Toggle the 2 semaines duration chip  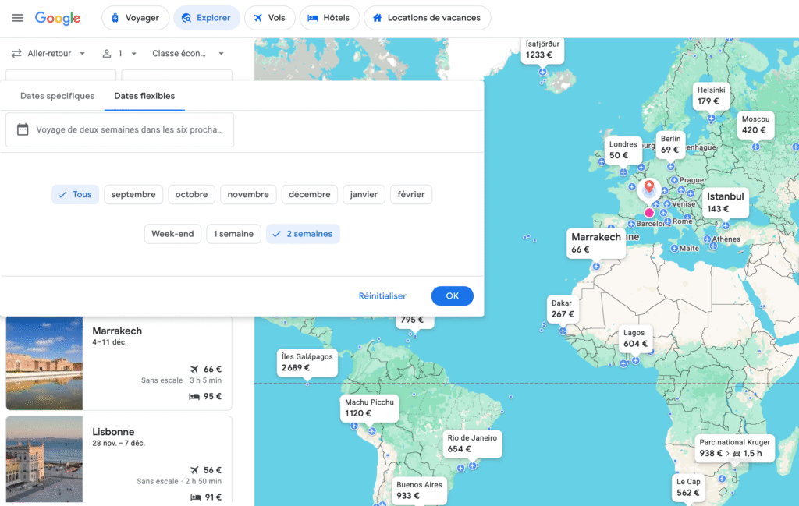[x=303, y=234]
